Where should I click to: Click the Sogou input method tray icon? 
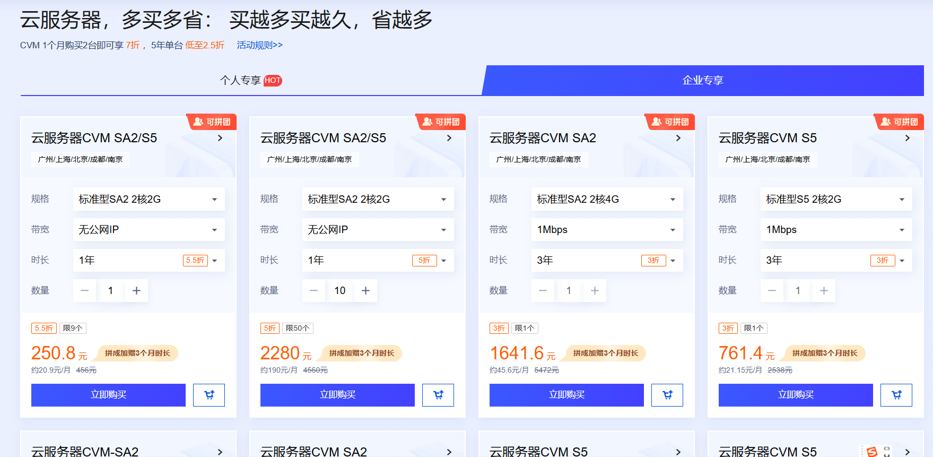(871, 452)
